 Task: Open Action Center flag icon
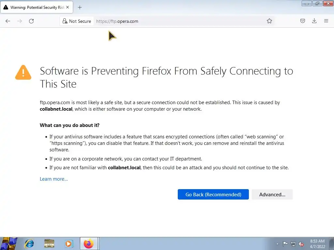285,244
